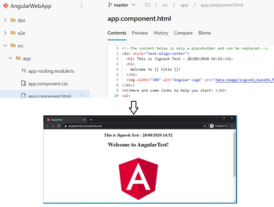Click the Incognito profile icon
This screenshot has height=207, width=274.
[212, 126]
